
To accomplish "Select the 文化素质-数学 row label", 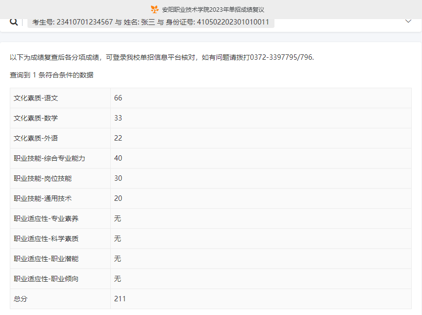I will coord(36,118).
